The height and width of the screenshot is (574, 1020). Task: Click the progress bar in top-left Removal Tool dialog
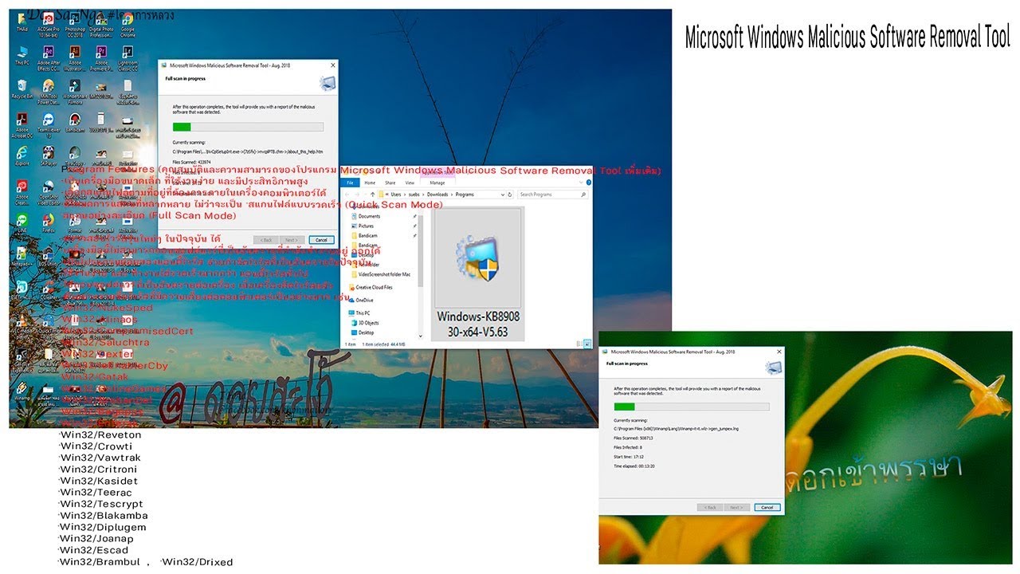click(x=248, y=127)
